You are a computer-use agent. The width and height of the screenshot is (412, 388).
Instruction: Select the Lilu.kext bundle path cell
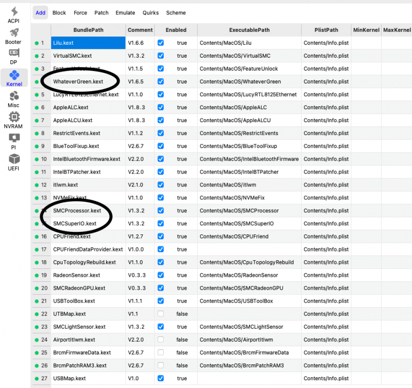(x=88, y=43)
